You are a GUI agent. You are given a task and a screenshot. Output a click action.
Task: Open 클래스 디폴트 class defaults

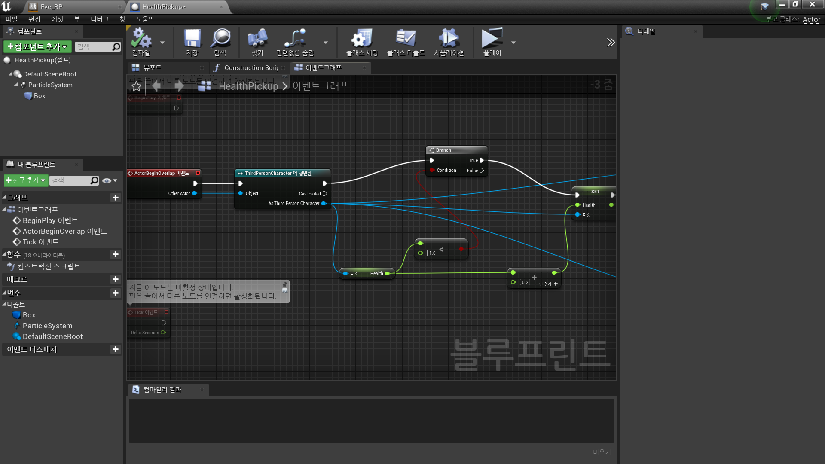406,42
